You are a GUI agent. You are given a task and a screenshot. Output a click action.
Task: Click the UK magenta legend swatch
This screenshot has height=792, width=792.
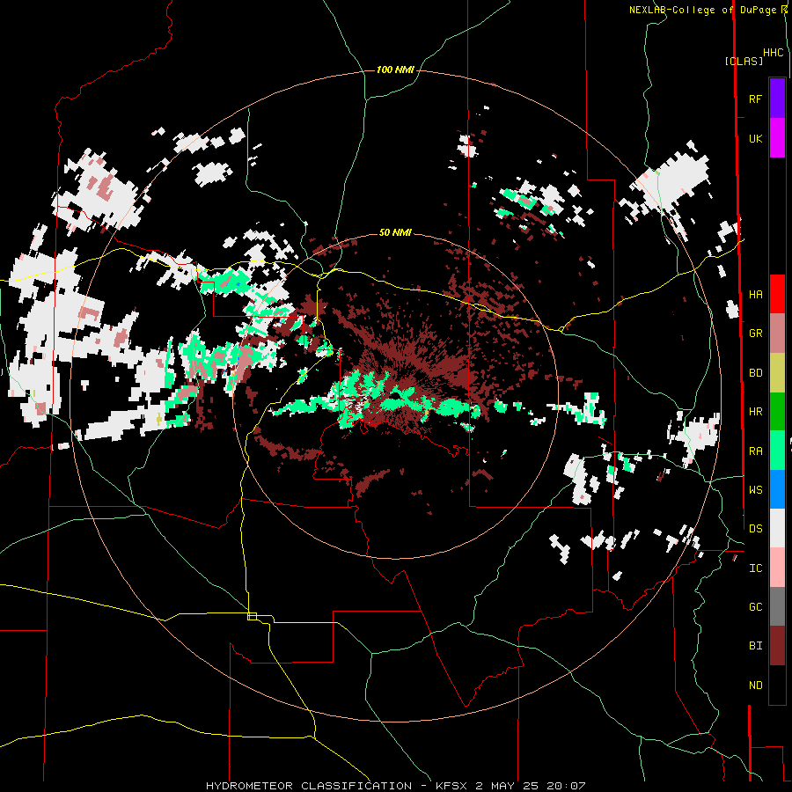[777, 138]
